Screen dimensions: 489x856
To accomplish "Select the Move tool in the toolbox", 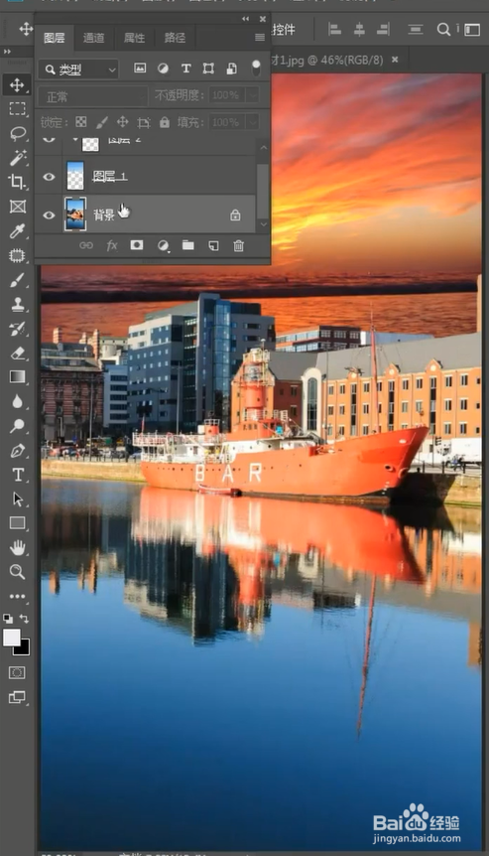I will click(17, 84).
